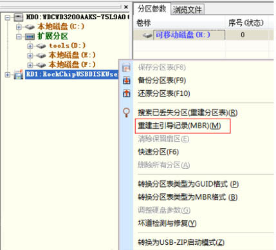This screenshot has width=276, height=250.
Task: Click the RD1 removable disk icon
Action: click(19, 75)
